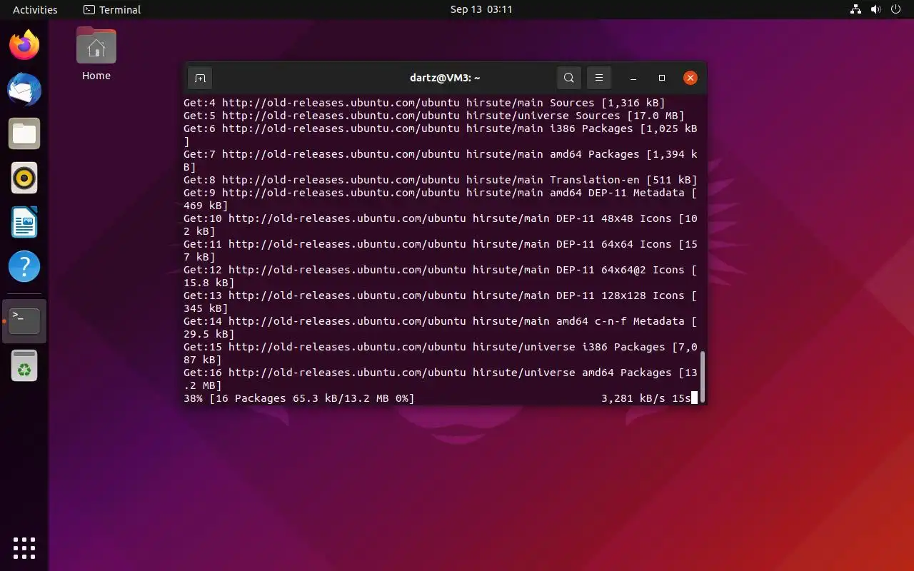Open the terminal hamburger menu
The width and height of the screenshot is (914, 571).
click(x=599, y=78)
